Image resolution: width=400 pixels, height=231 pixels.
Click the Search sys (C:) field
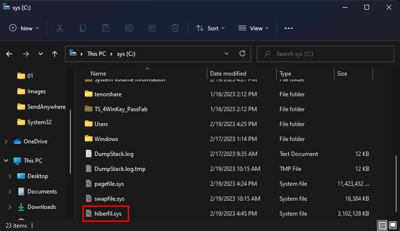325,54
